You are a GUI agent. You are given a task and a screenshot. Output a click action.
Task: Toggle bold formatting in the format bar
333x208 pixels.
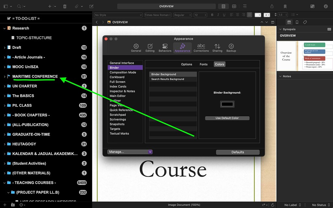click(x=212, y=15)
